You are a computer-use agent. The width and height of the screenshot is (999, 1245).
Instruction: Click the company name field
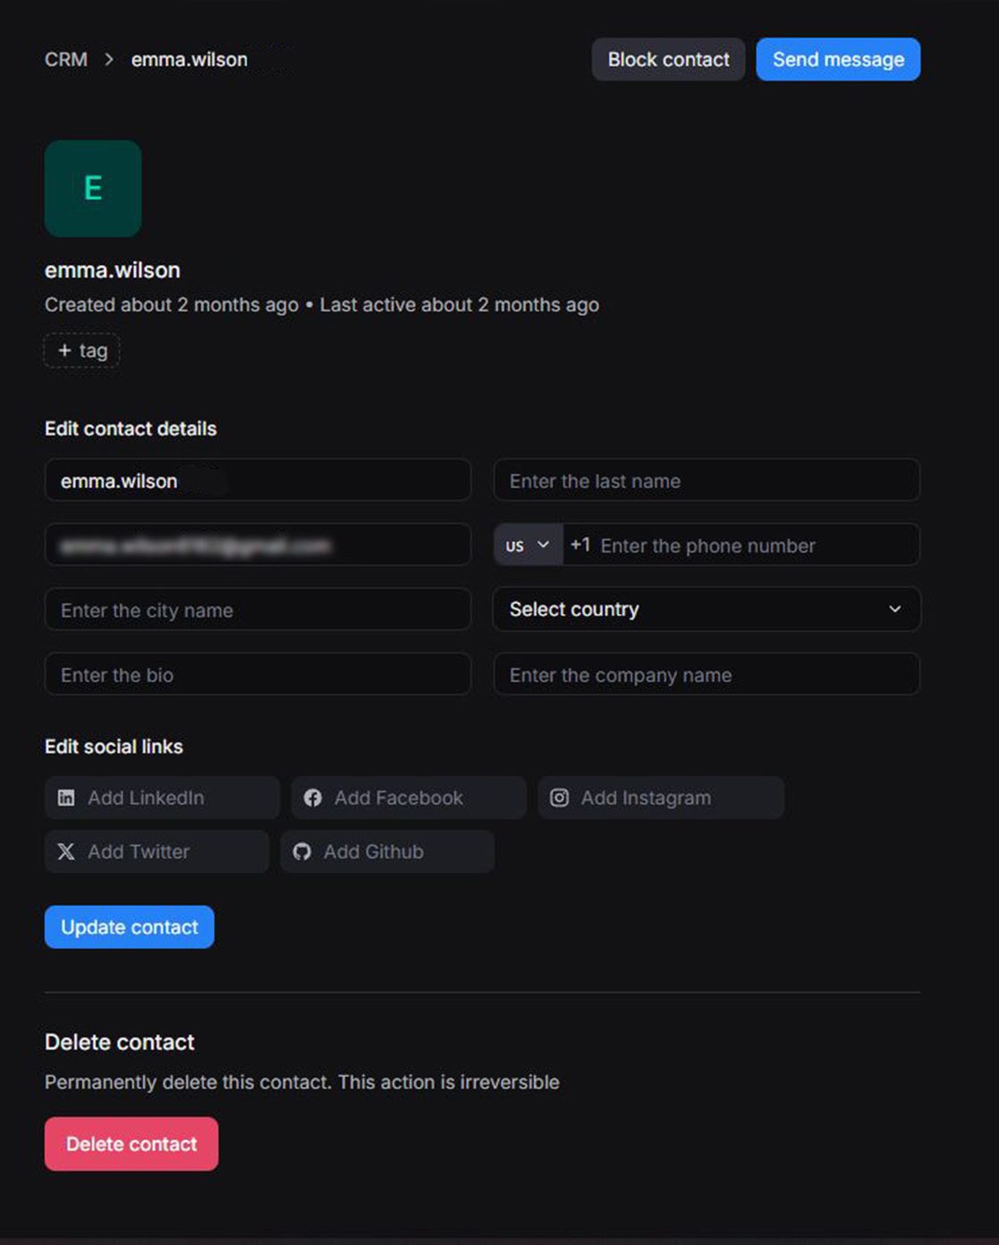tap(706, 675)
